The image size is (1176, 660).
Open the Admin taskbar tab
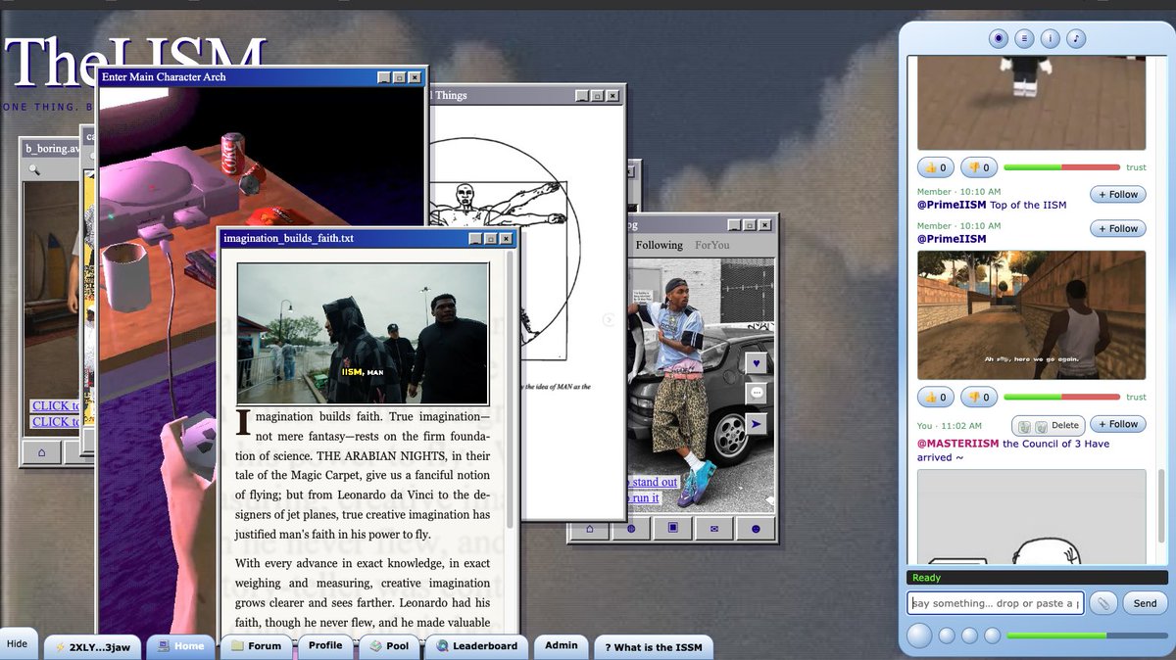562,646
